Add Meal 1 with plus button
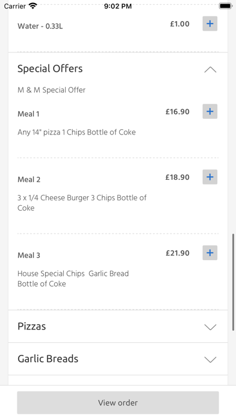The width and height of the screenshot is (236, 420). pos(210,112)
